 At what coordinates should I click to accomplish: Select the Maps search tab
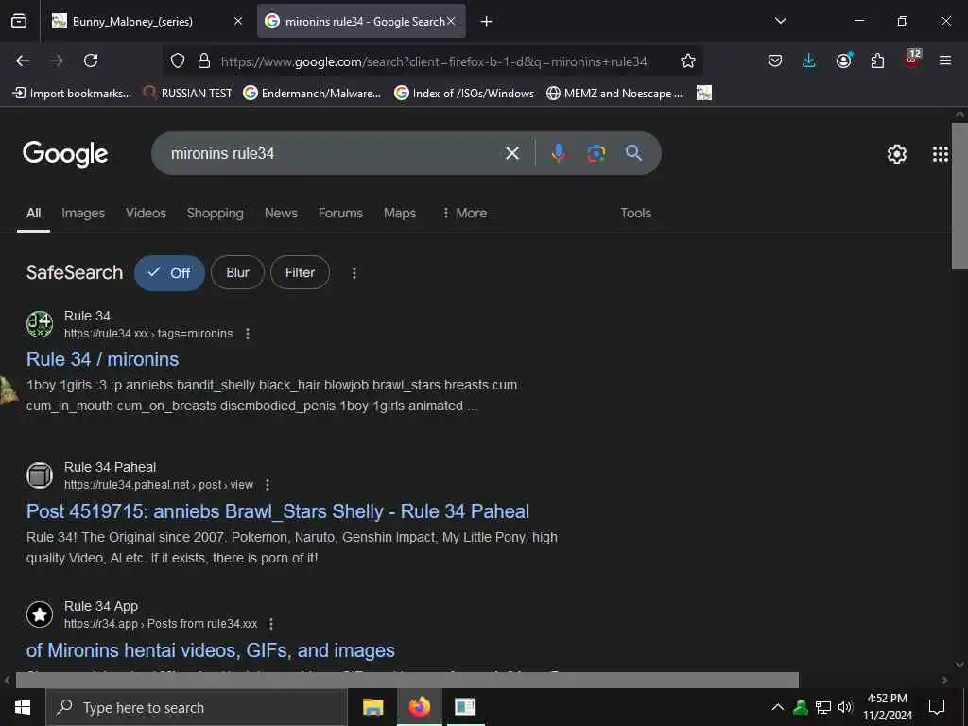(x=400, y=213)
